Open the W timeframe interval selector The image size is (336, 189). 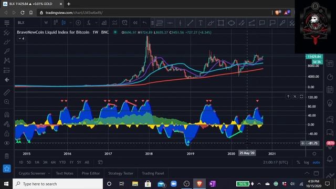click(46, 23)
